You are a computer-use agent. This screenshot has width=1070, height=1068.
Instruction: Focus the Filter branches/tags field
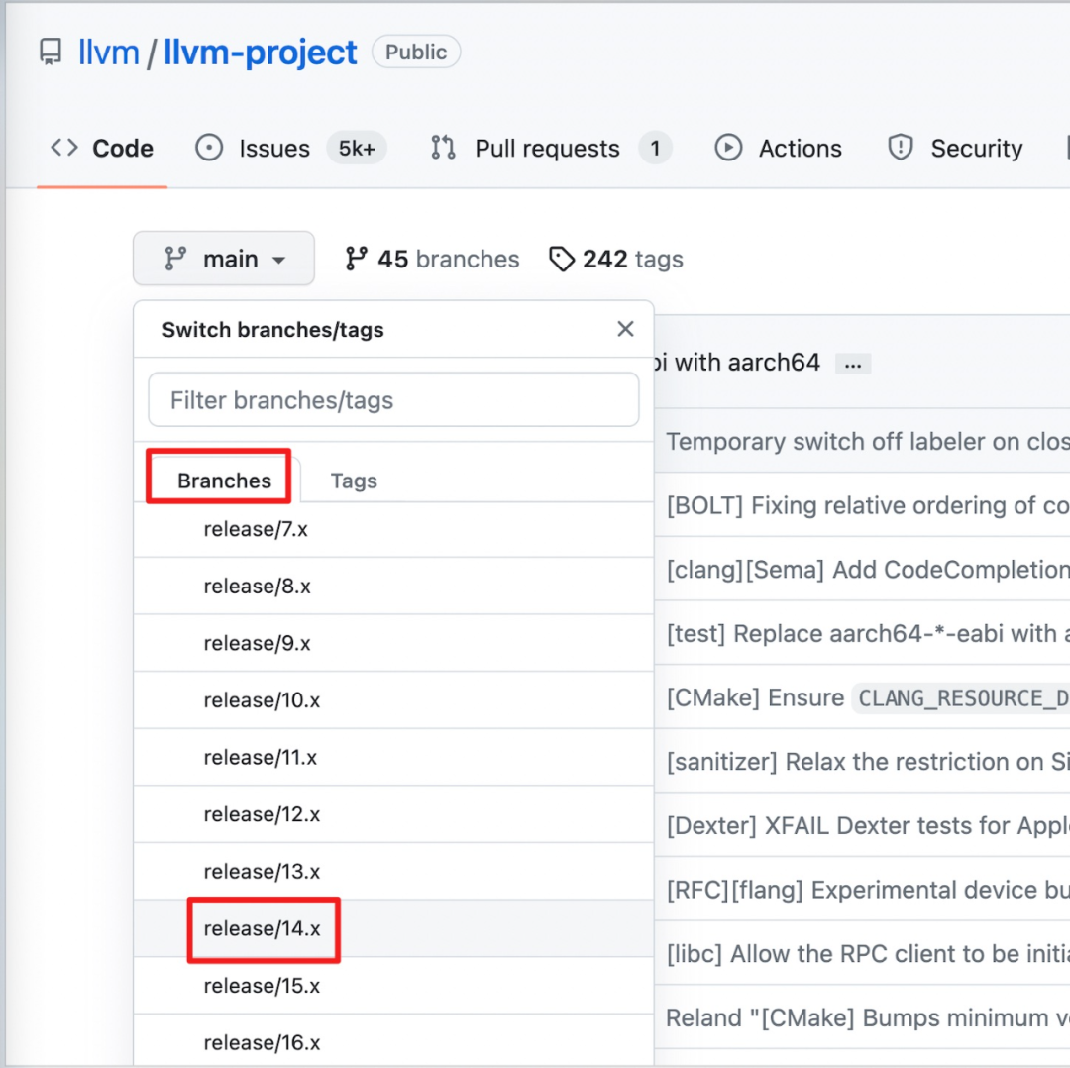pyautogui.click(x=393, y=400)
